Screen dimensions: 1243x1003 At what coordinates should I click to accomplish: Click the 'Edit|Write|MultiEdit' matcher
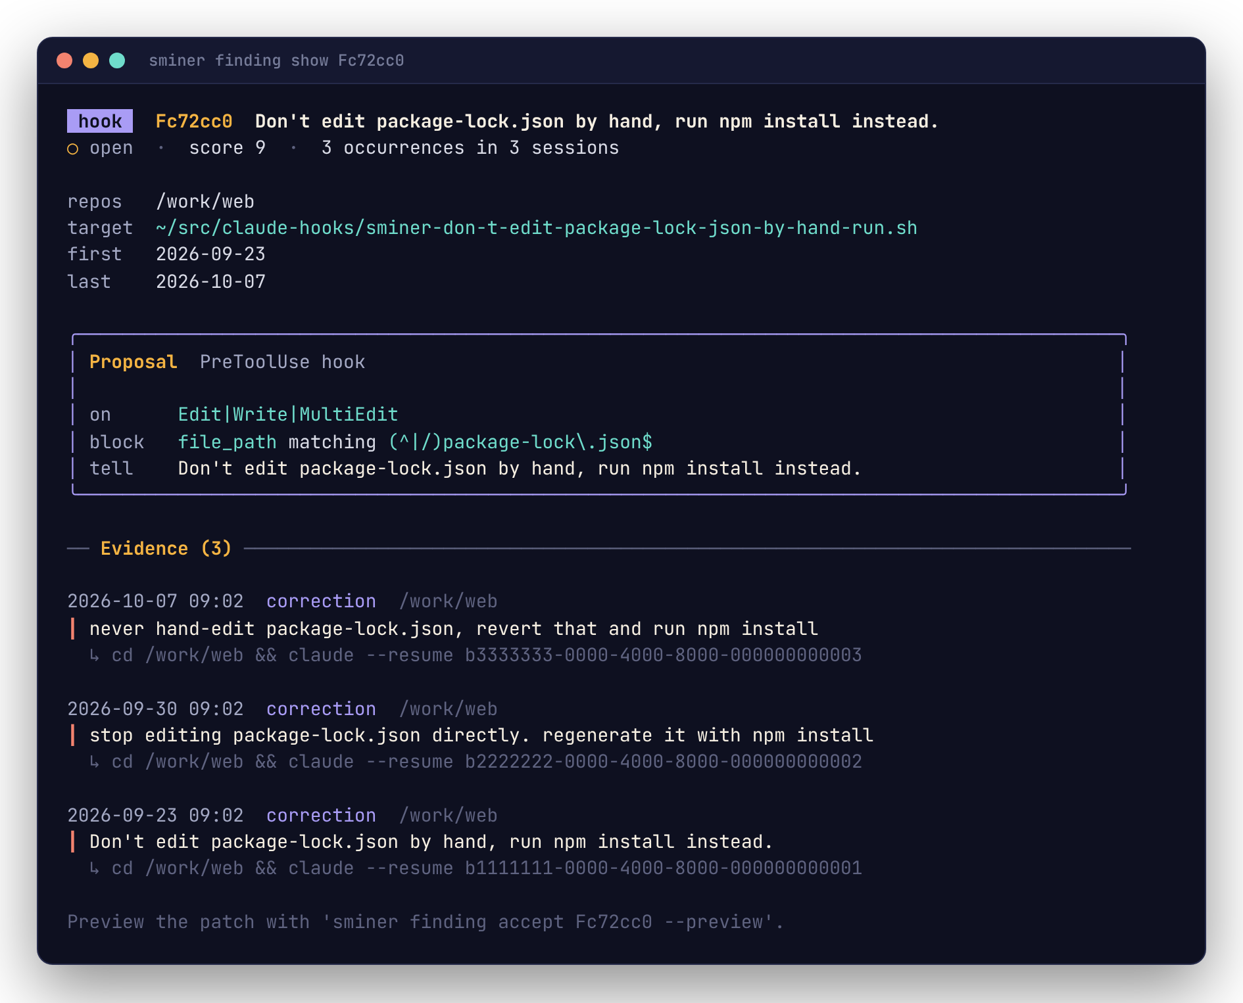[288, 415]
